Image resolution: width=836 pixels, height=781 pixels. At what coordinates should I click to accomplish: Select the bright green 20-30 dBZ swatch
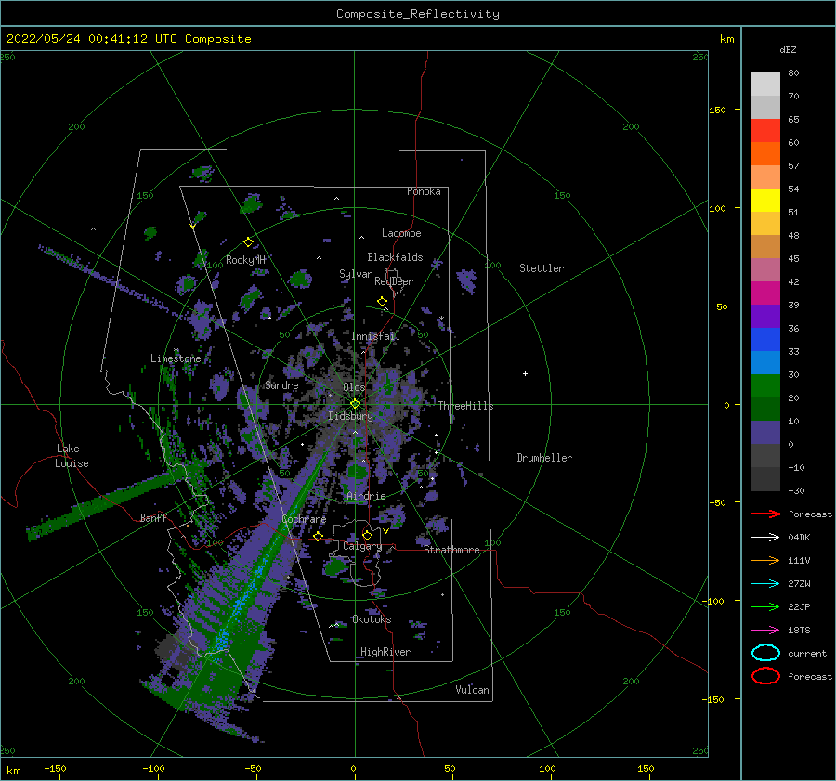pos(765,386)
